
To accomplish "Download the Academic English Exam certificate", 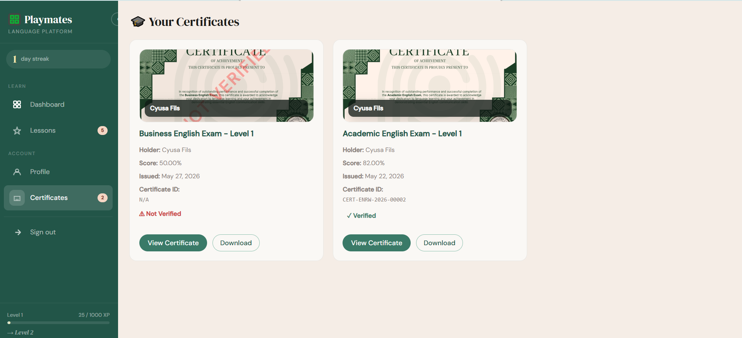I will point(439,243).
